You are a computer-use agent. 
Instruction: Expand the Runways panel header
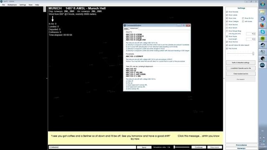241,148
